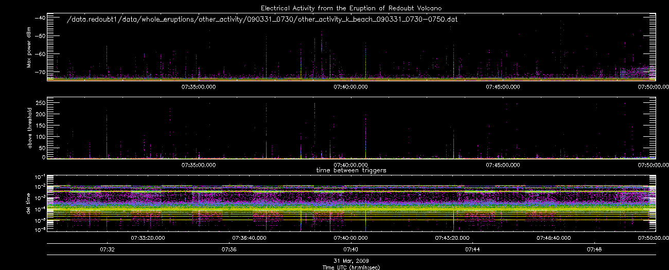This screenshot has width=669, height=270.
Task: Click the 10^-1 tick on the del time axis
Action: pos(39,176)
